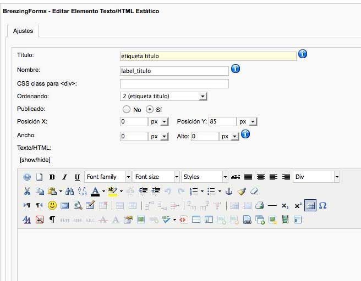Image resolution: width=361 pixels, height=281 pixels.
Task: Toggle justify full alignment
Action: tap(248, 177)
